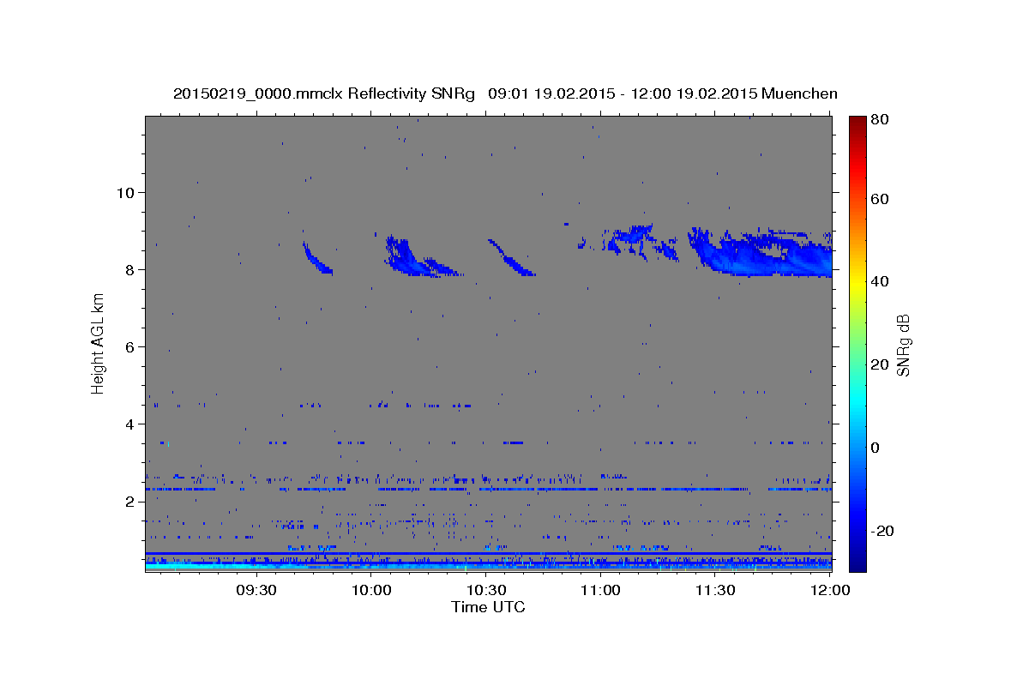
Task: Click the 10:00 time tick label
Action: pyautogui.click(x=372, y=591)
